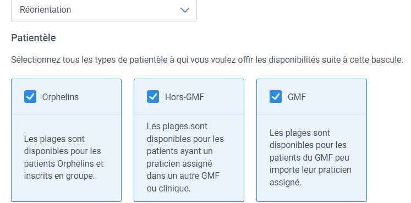
Task: Click the instruction sentence starting with Sélectionnez
Action: pyautogui.click(x=207, y=60)
